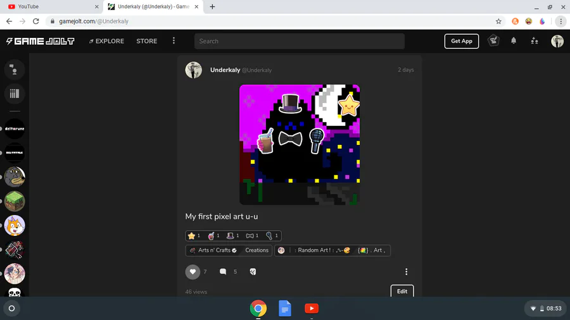Open the post's 2 days timestamp

406,70
